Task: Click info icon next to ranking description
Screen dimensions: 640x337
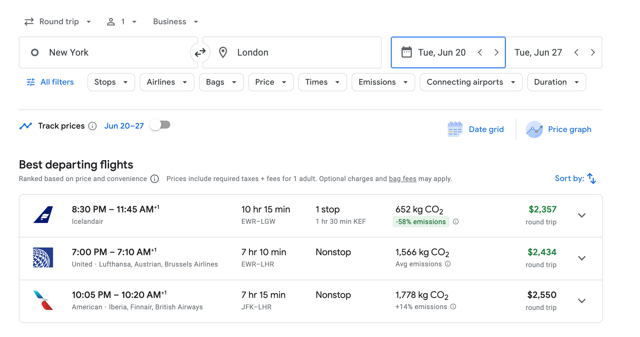Action: pyautogui.click(x=155, y=179)
